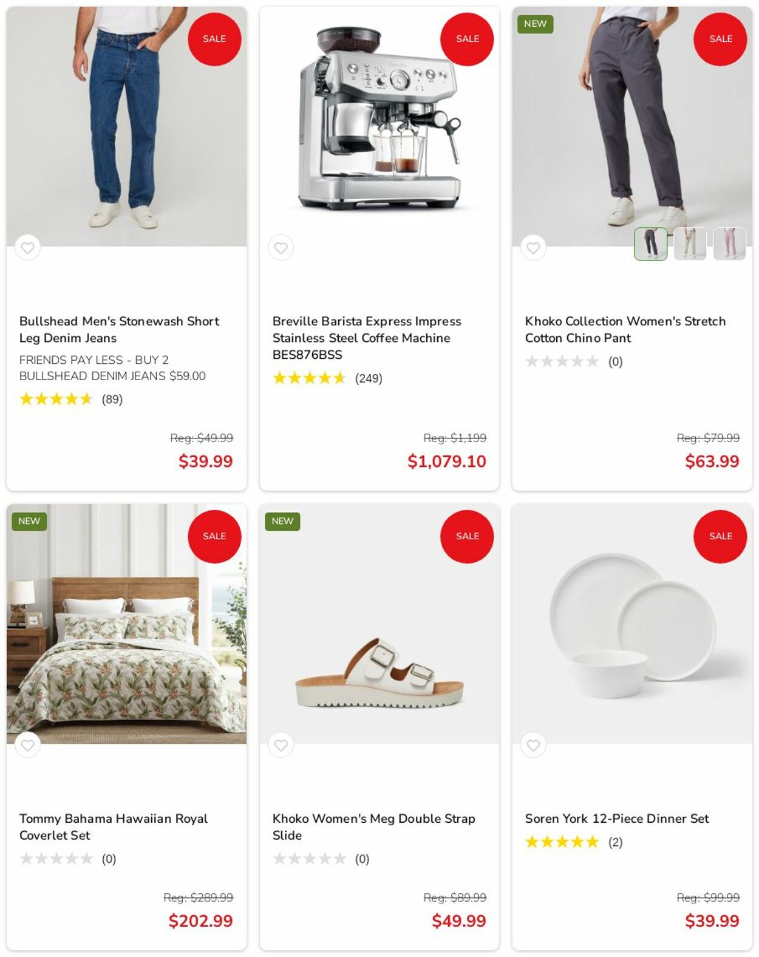The width and height of the screenshot is (759, 957).
Task: Click the Friends Pay Less denim promo text
Action: coord(112,368)
